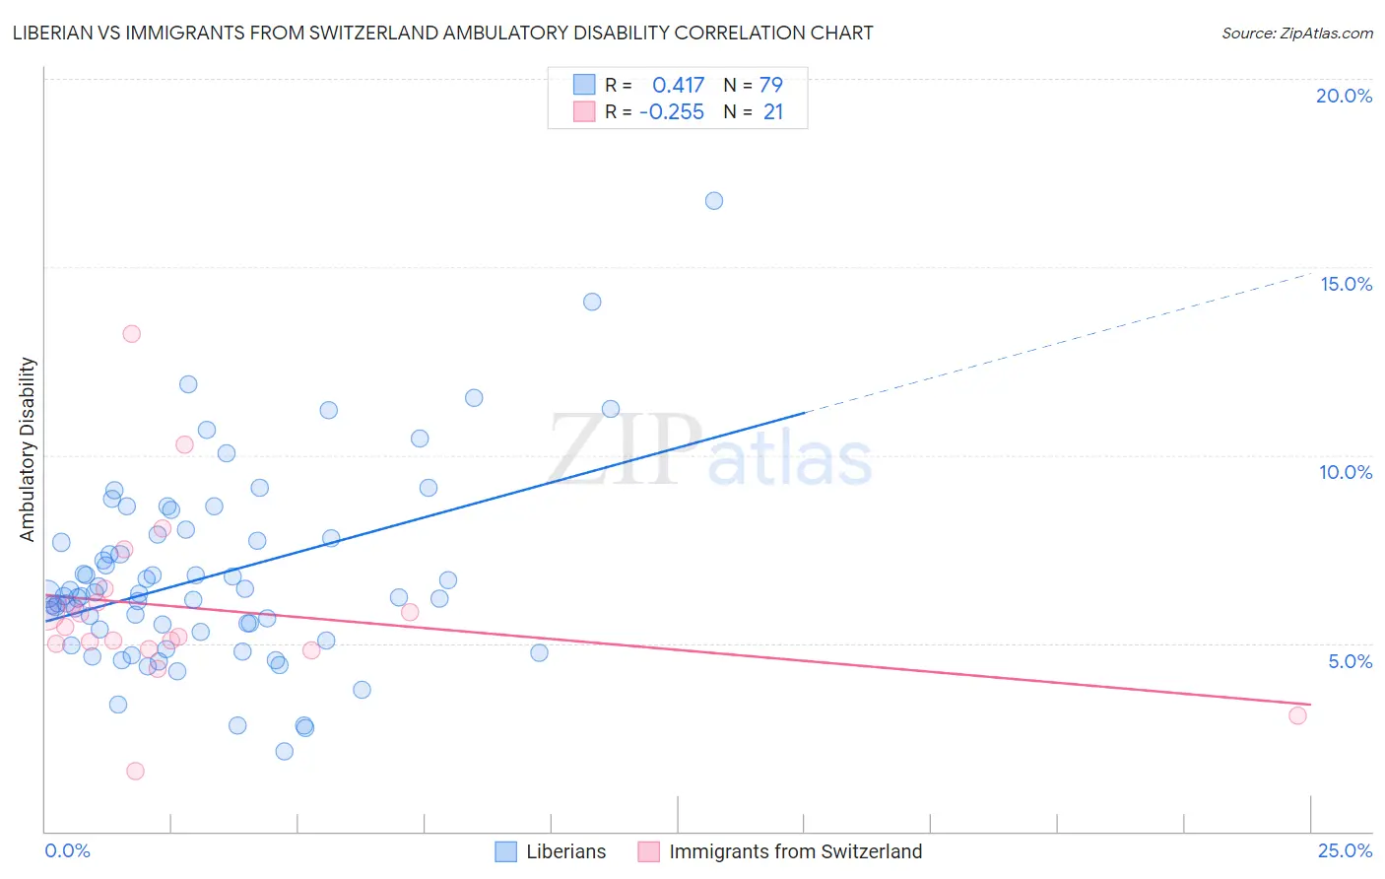Click the pink swatch beside R = -0.255
1385x879 pixels.
pyautogui.click(x=584, y=111)
